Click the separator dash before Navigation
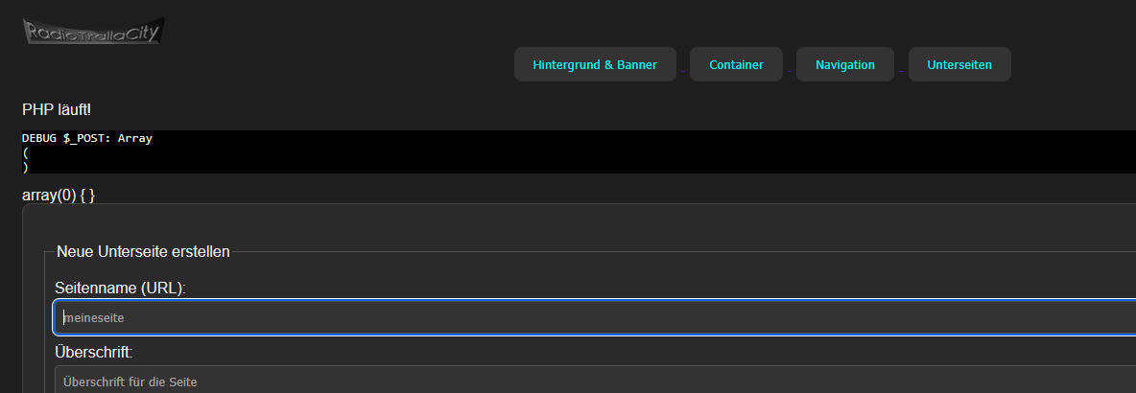Viewport: 1136px width, 393px height. 790,71
